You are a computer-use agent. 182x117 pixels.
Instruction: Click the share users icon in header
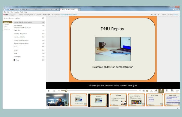point(155,15)
